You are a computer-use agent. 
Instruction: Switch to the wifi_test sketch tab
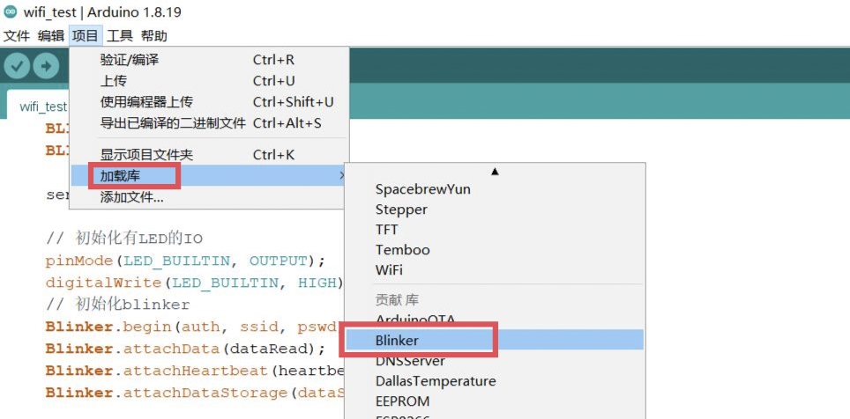[x=42, y=107]
